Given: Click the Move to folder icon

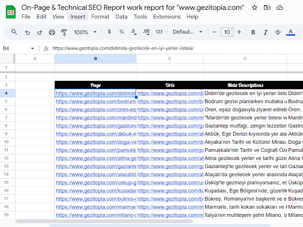Looking at the screenshot, I should (267, 8).
